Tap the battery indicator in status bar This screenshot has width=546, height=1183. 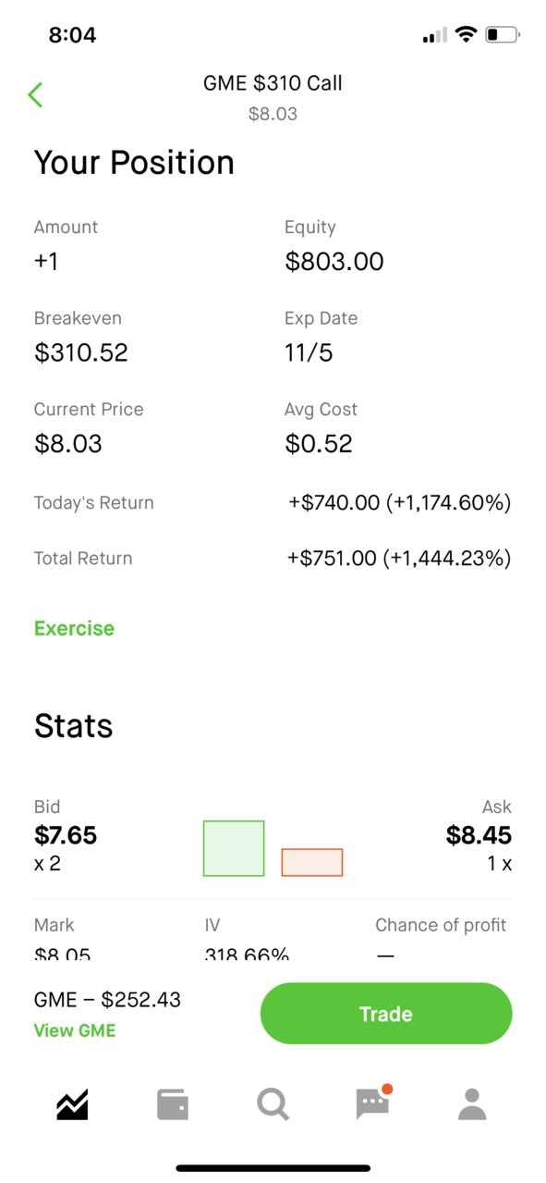(x=504, y=35)
